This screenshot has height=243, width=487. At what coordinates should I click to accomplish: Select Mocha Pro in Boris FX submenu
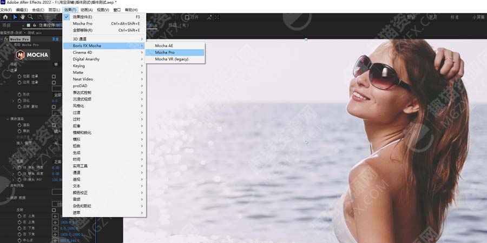tap(175, 52)
